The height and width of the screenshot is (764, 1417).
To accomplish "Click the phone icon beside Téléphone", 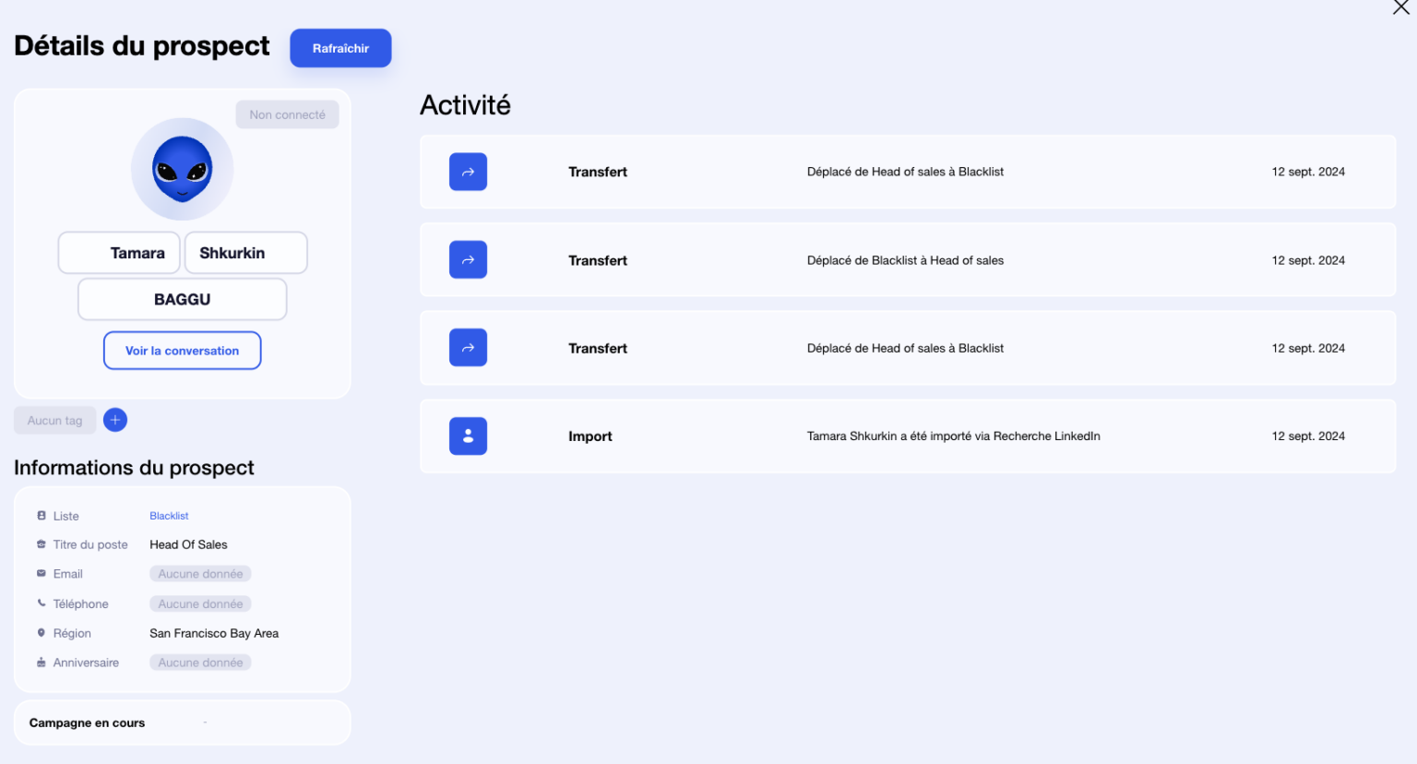I will pos(42,603).
